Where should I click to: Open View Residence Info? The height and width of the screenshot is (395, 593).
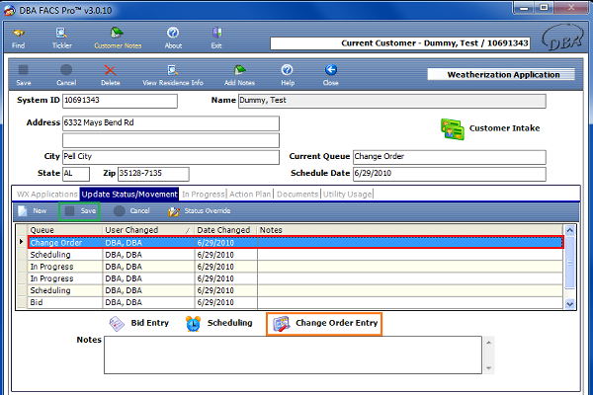click(x=173, y=76)
